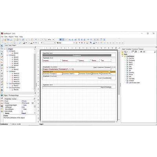Screen dimensions: 157x157
Task: Open the Report menu
Action: [x=11, y=37]
